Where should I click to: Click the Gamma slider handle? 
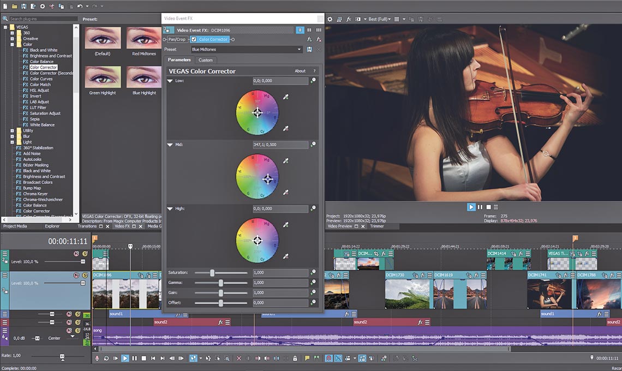[x=220, y=283]
